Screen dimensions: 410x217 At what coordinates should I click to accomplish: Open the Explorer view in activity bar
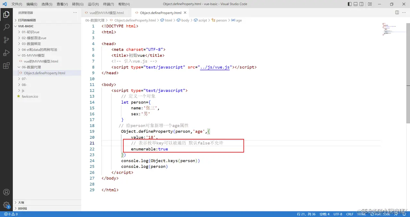click(6, 15)
